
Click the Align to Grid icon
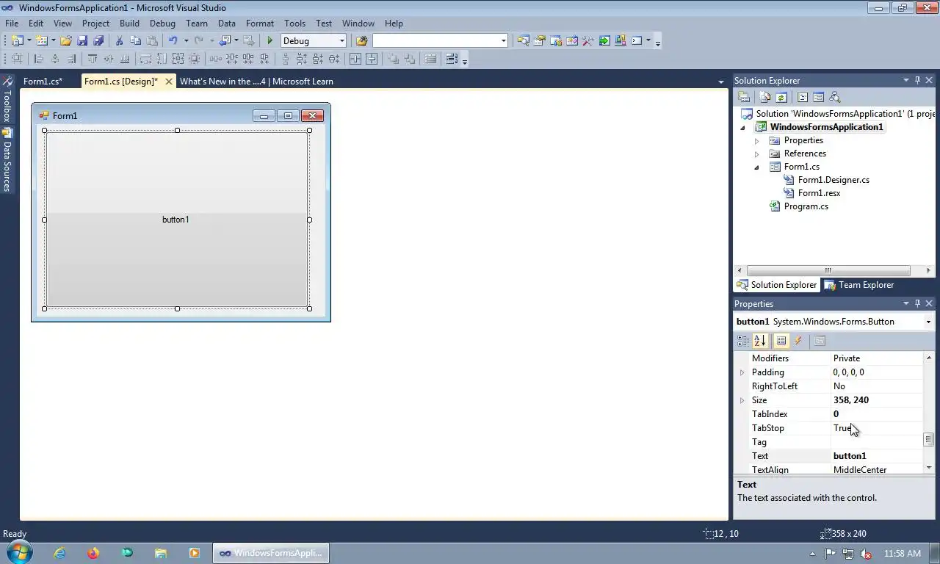click(x=17, y=59)
